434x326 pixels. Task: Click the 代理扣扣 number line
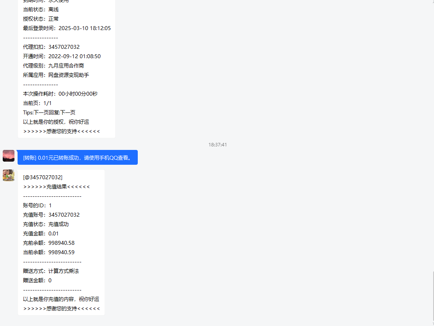click(x=51, y=47)
